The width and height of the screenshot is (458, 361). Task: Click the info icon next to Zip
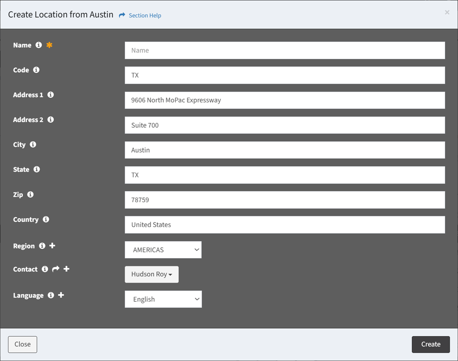[x=30, y=195]
